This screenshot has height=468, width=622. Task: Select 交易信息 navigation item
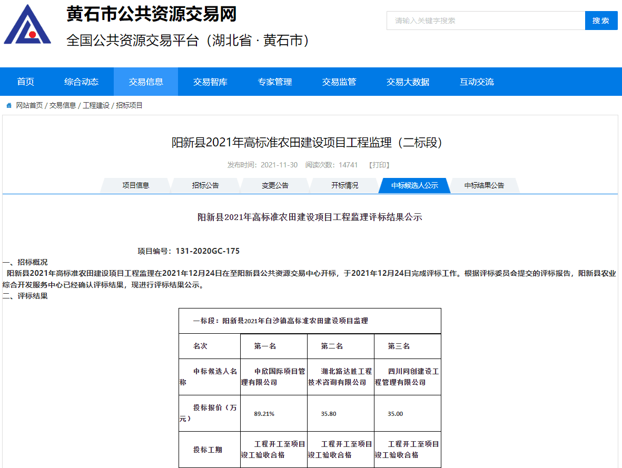pyautogui.click(x=146, y=82)
